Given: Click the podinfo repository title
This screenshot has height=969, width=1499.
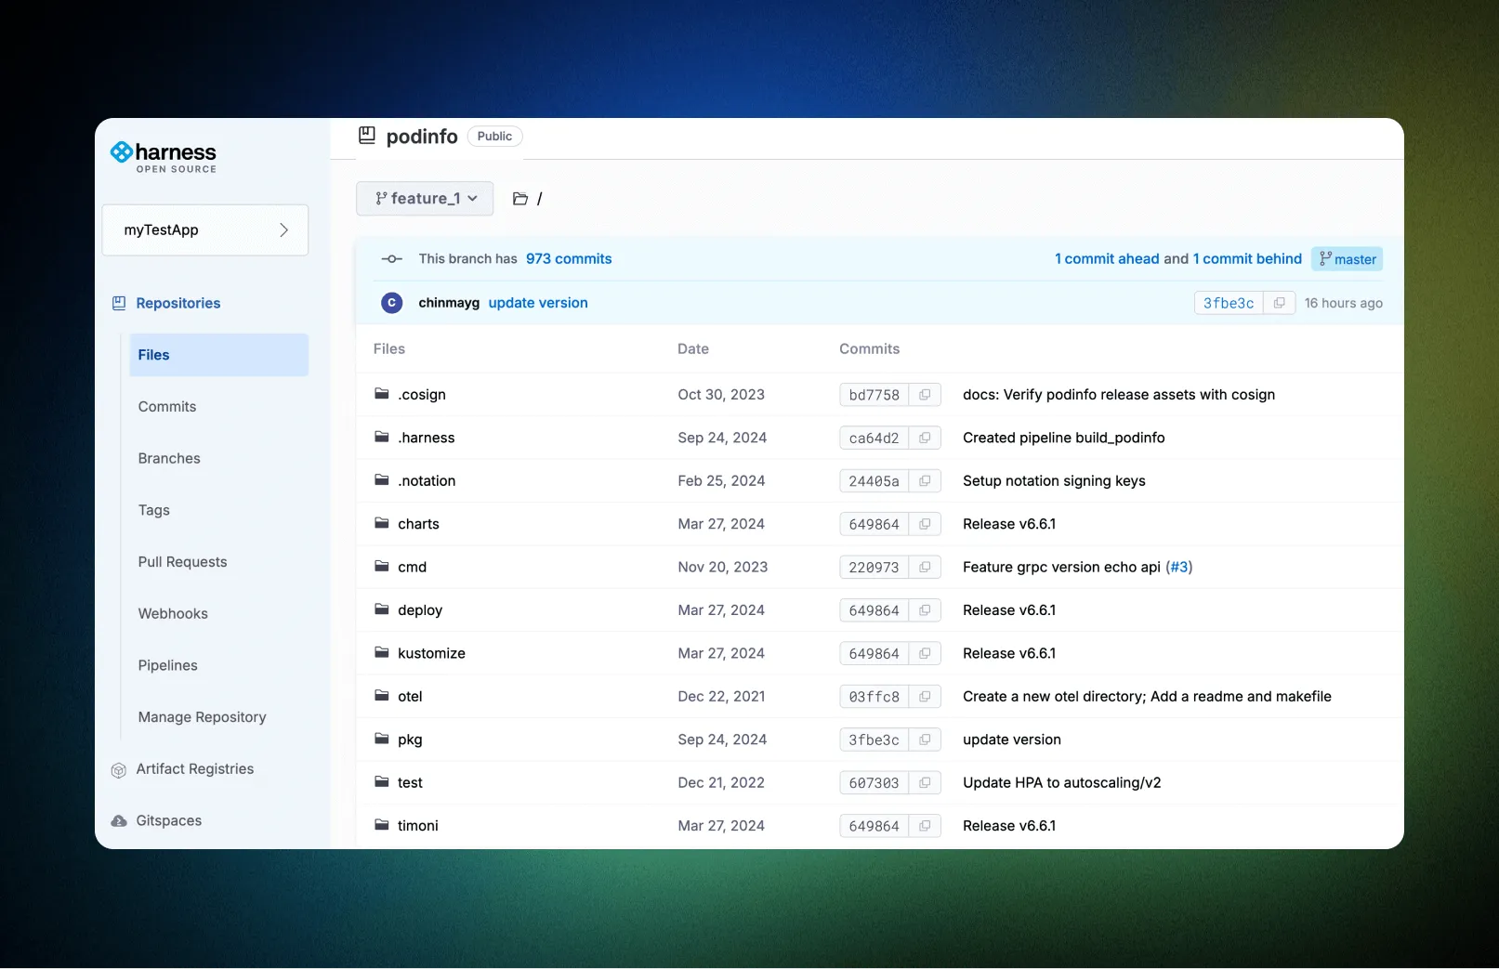Looking at the screenshot, I should click(x=422, y=137).
